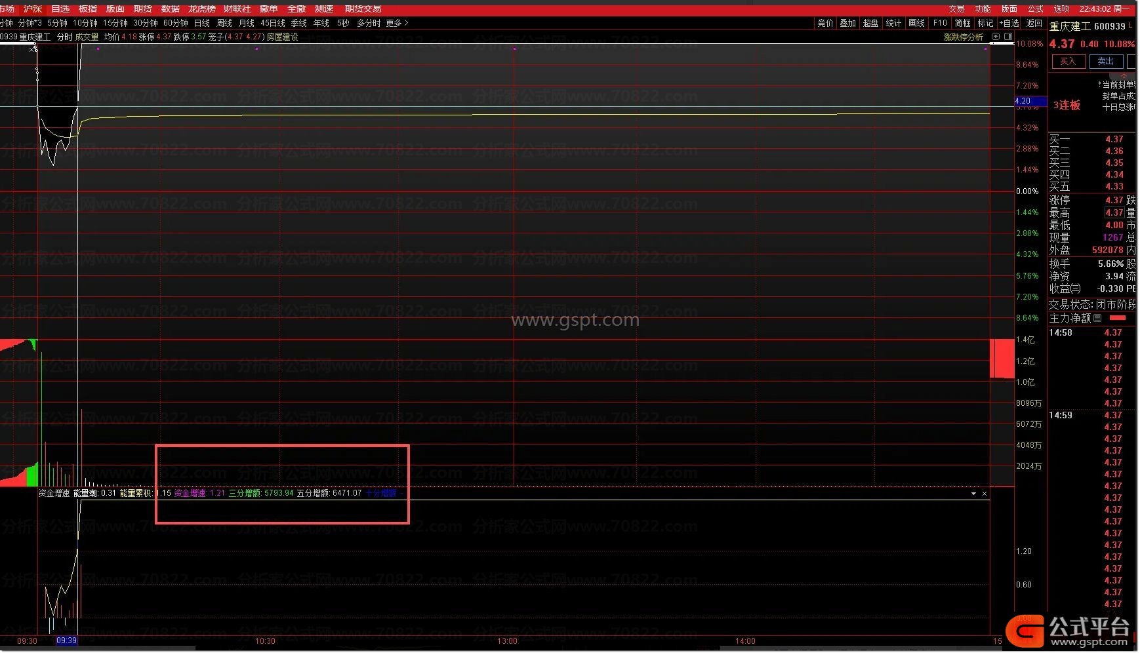Switch to the 60分钟 chart tab
Image resolution: width=1140 pixels, height=653 pixels.
click(175, 23)
